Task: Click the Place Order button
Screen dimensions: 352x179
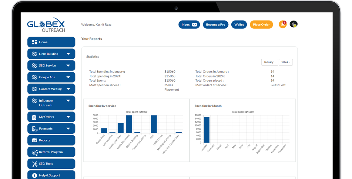Action: 261,25
